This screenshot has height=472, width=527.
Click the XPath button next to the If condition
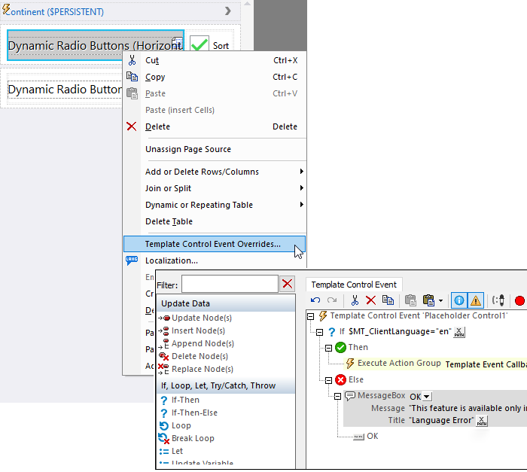460,332
